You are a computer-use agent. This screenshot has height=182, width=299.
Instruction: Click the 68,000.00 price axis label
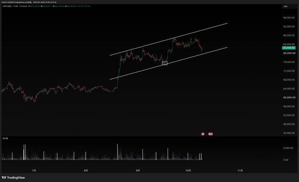pos(289,80)
